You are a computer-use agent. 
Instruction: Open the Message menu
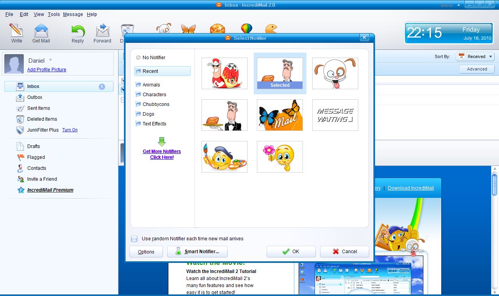pyautogui.click(x=73, y=14)
